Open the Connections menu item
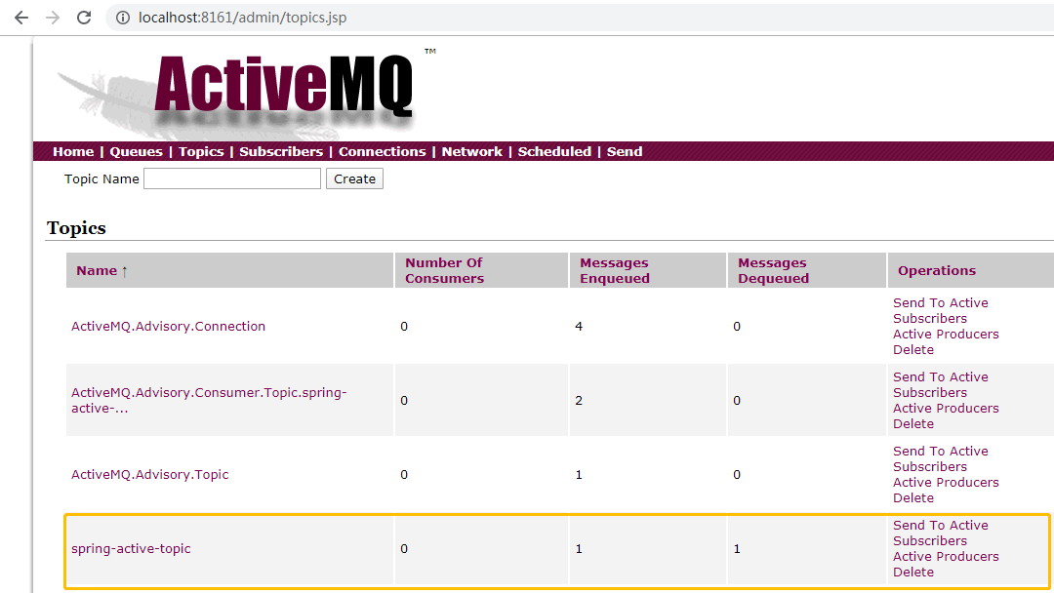Image resolution: width=1054 pixels, height=593 pixels. tap(382, 152)
